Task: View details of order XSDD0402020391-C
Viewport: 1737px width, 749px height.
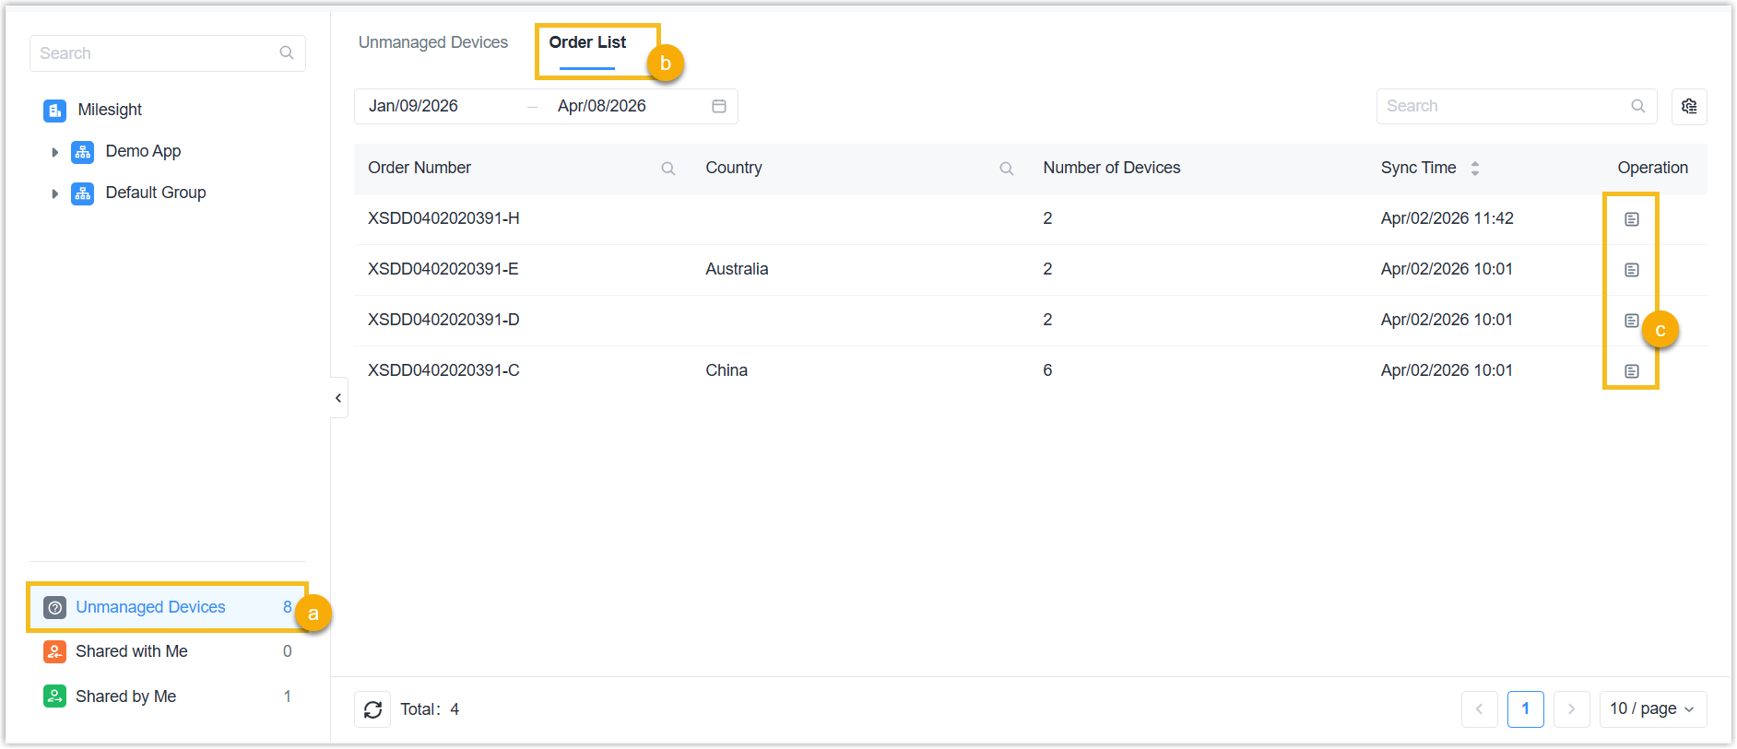Action: (x=1631, y=371)
